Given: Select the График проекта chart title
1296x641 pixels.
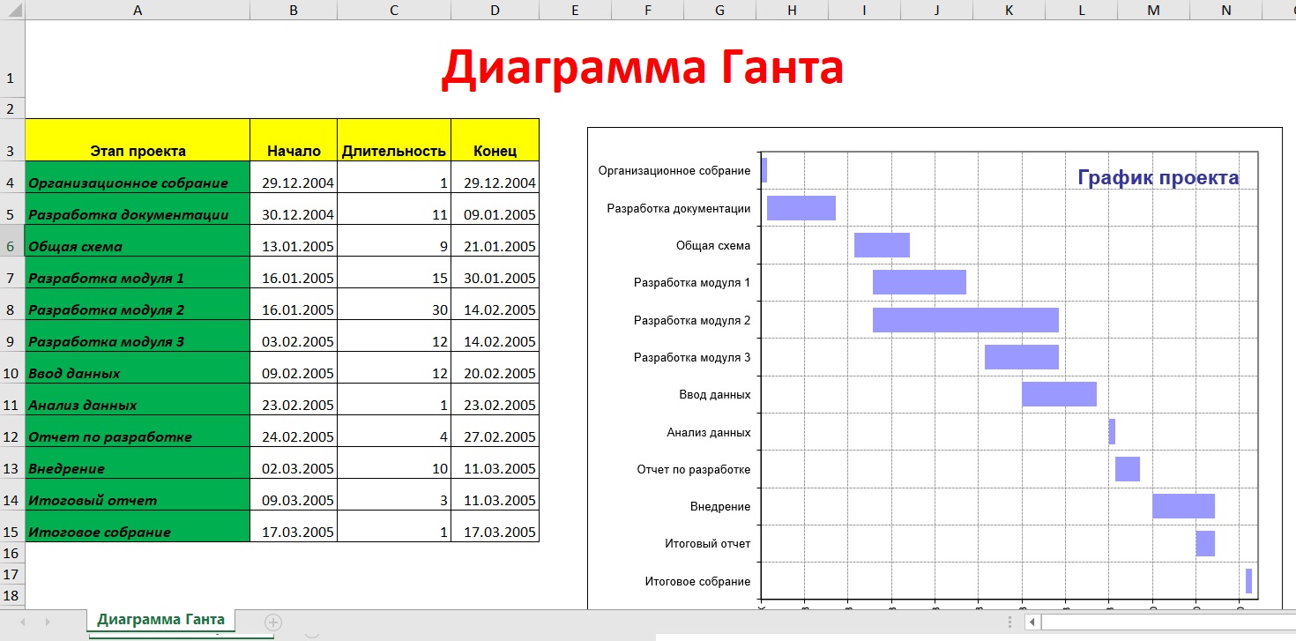Looking at the screenshot, I should click(x=1158, y=177).
